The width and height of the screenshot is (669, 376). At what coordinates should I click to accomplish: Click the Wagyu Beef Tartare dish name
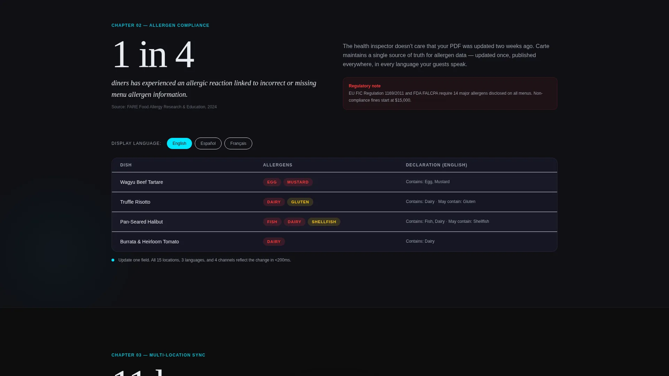[141, 182]
